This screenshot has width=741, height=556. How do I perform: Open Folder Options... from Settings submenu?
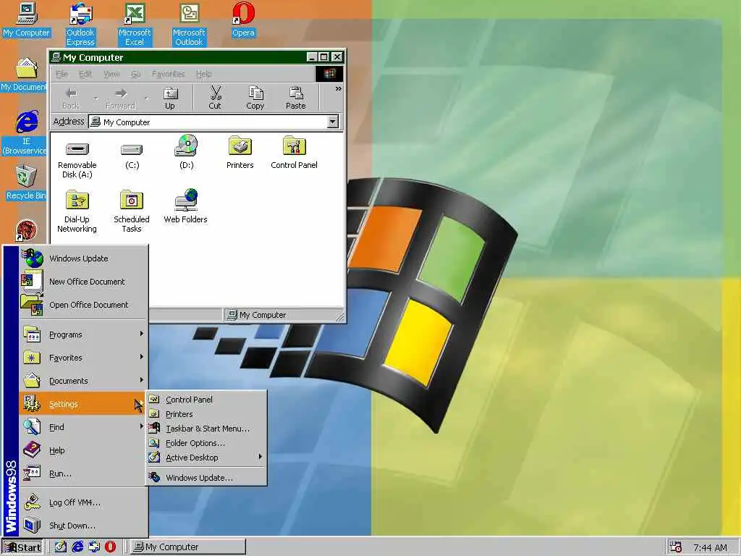(206, 443)
